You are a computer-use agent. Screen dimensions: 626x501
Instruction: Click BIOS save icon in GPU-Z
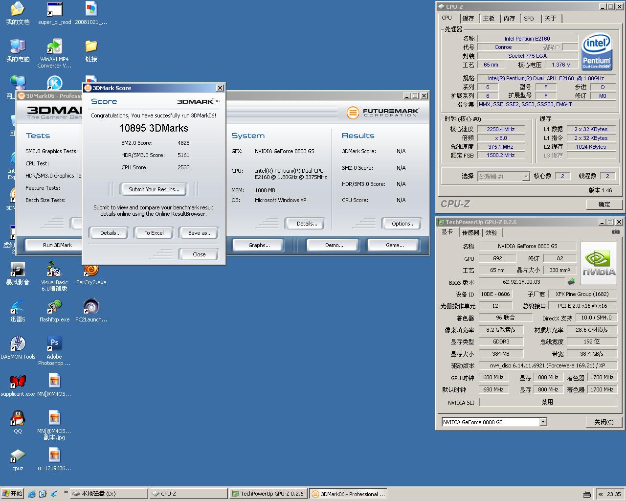[x=571, y=282]
